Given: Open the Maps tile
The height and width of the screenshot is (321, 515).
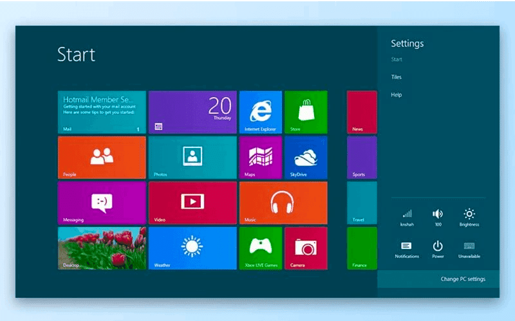Looking at the screenshot, I should pos(261,158).
